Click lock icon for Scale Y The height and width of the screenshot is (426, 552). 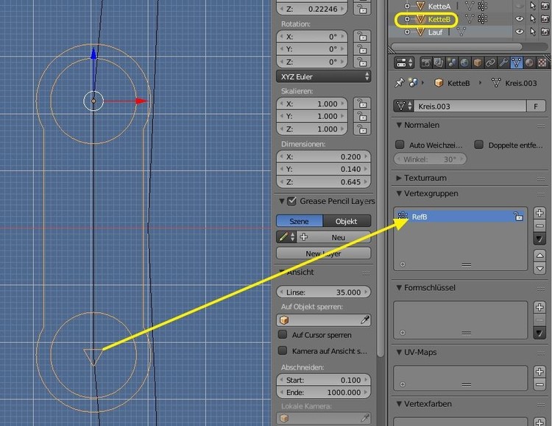pyautogui.click(x=362, y=116)
